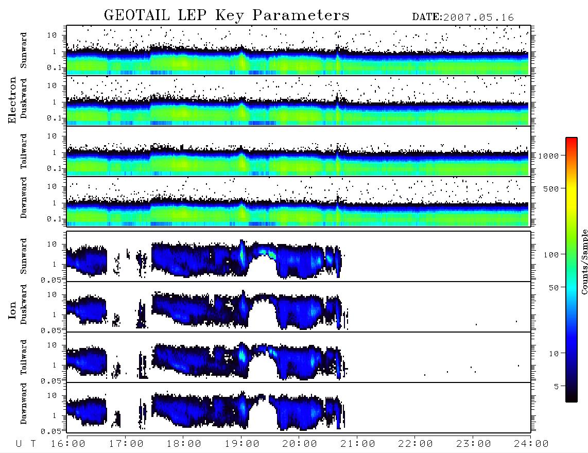Click the Counts/Sample color bar caption

[x=584, y=262]
